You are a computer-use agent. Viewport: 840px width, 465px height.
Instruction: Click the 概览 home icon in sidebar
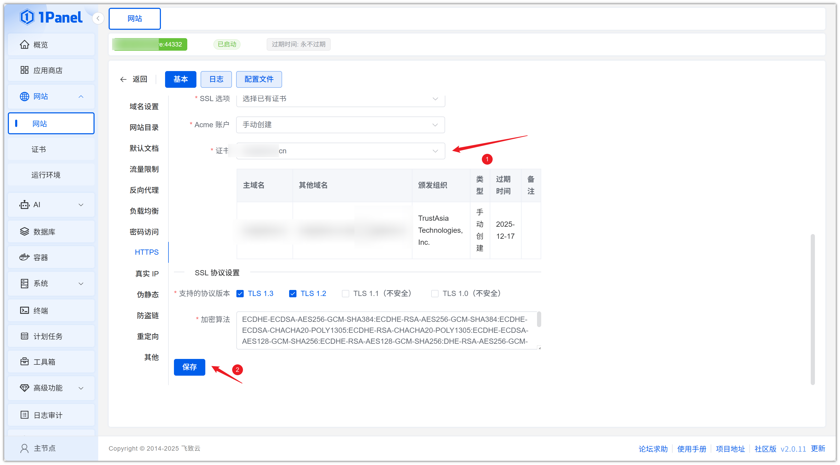pos(24,44)
